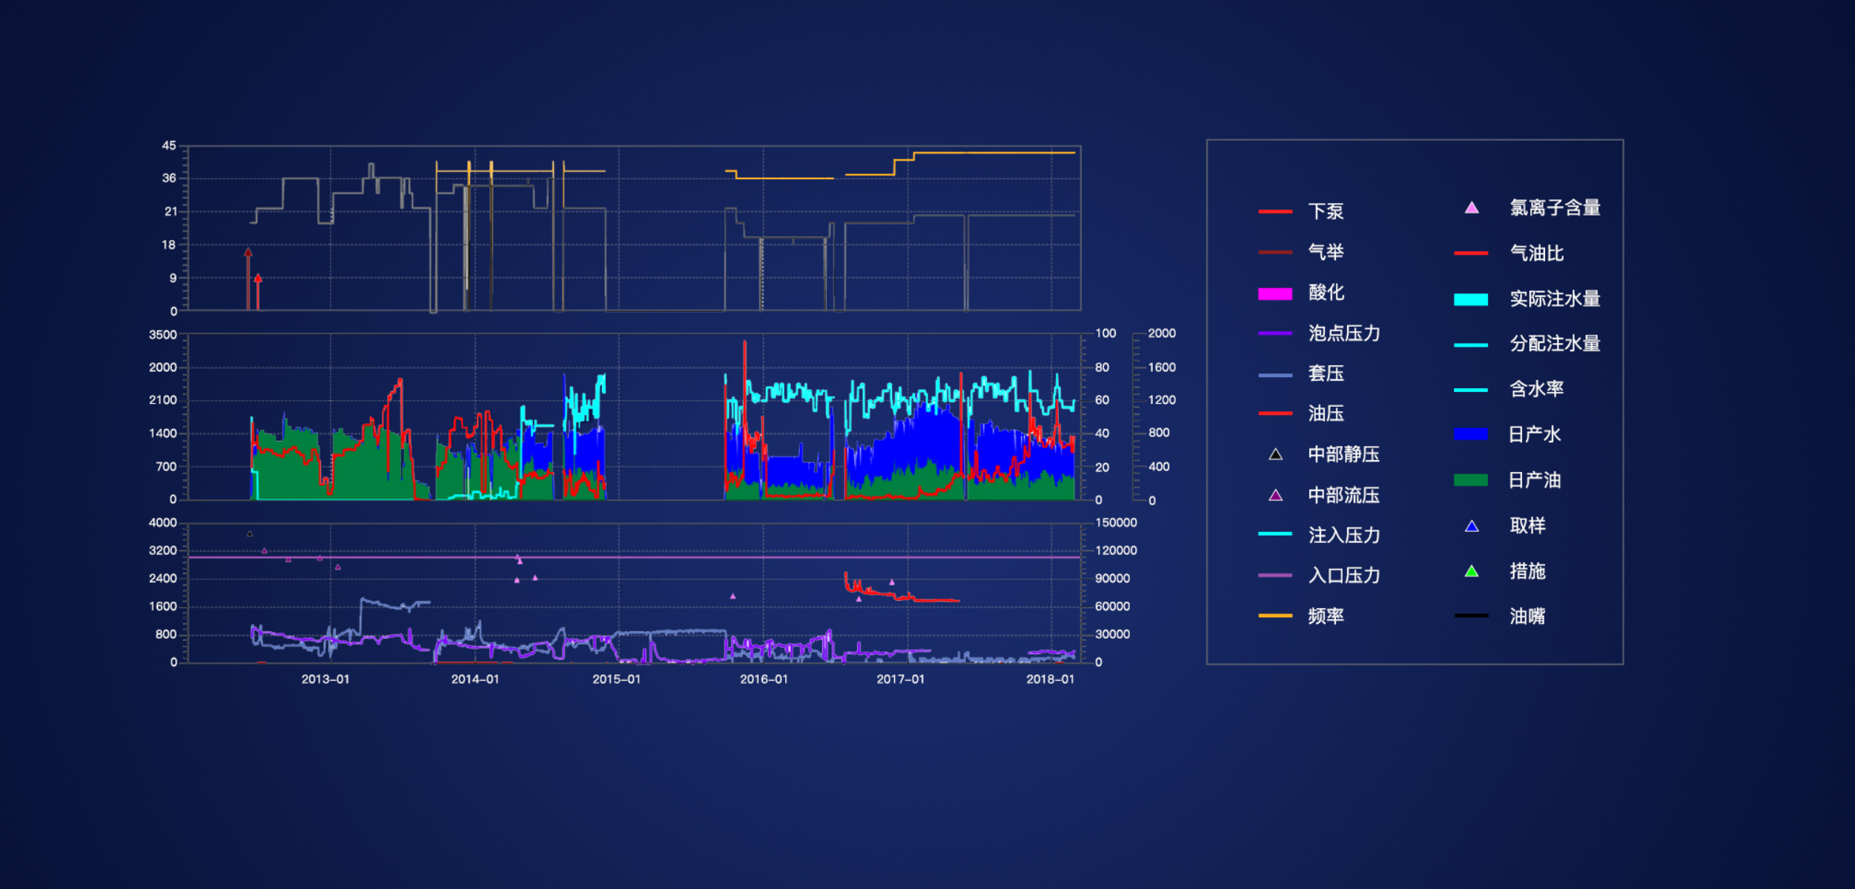1855x889 pixels.
Task: Hide the 套压 series via legend
Action: (x=1301, y=373)
